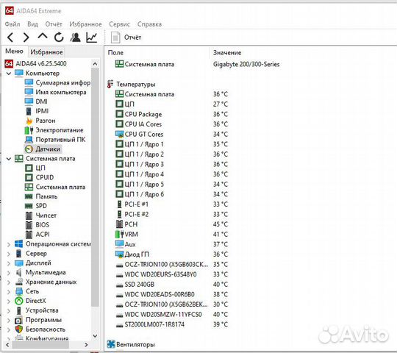
Task: Click the Отчёт report button
Action: 126,38
